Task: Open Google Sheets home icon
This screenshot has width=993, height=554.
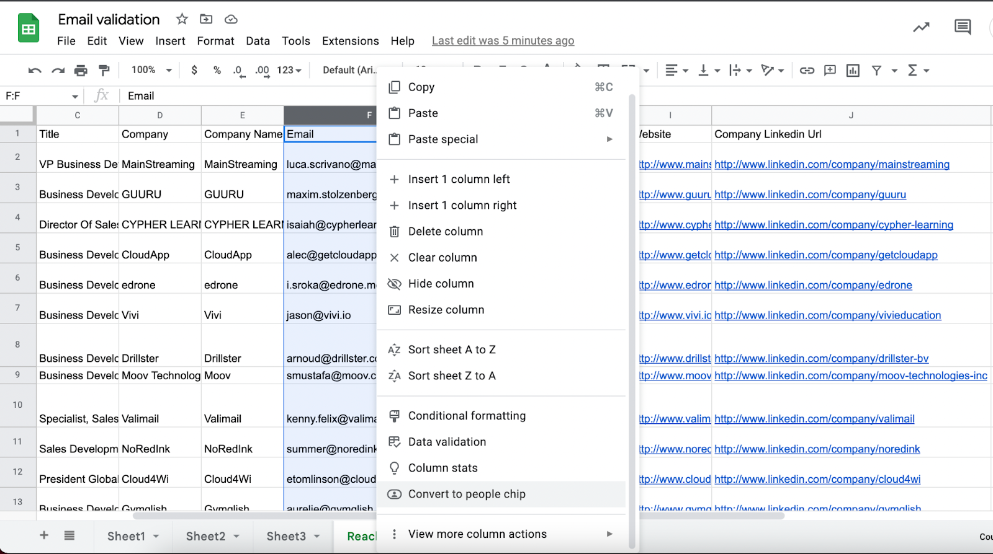Action: [29, 29]
